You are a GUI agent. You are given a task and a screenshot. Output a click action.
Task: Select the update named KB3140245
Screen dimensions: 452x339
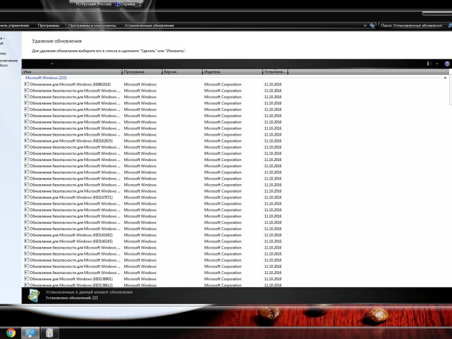coord(71,241)
